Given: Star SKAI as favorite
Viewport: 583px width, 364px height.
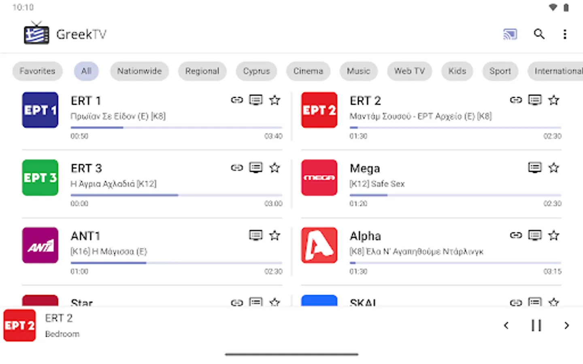Looking at the screenshot, I should (x=554, y=302).
